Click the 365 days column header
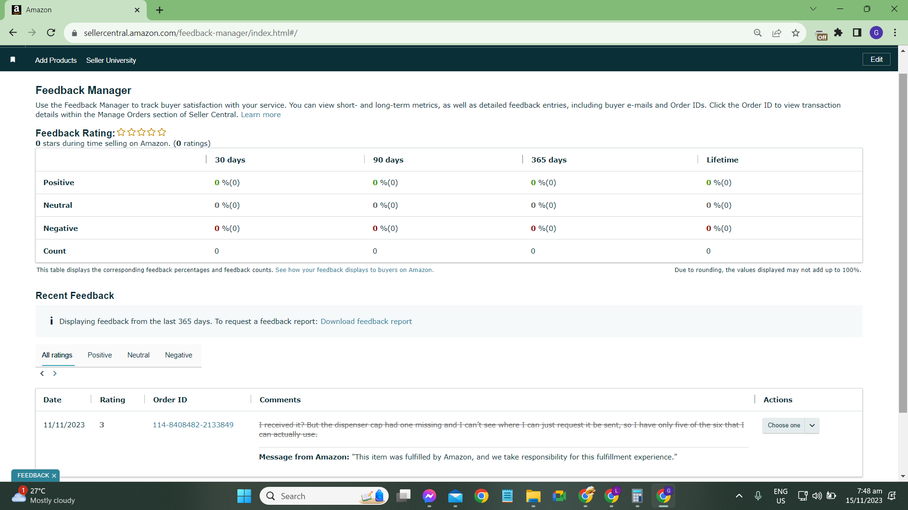The image size is (908, 510). click(549, 160)
